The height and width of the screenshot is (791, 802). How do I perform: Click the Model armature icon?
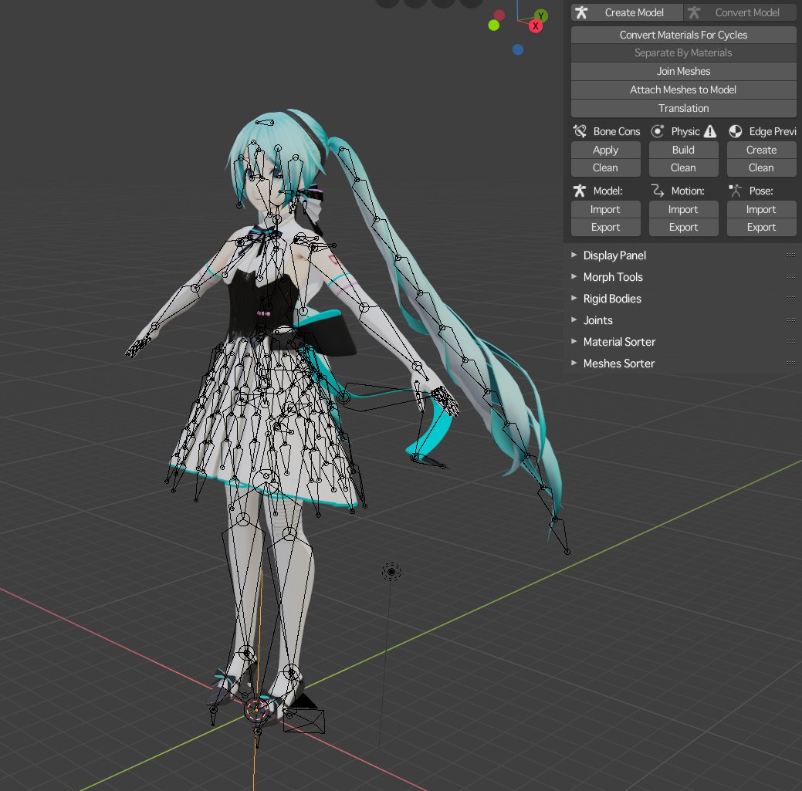click(580, 191)
